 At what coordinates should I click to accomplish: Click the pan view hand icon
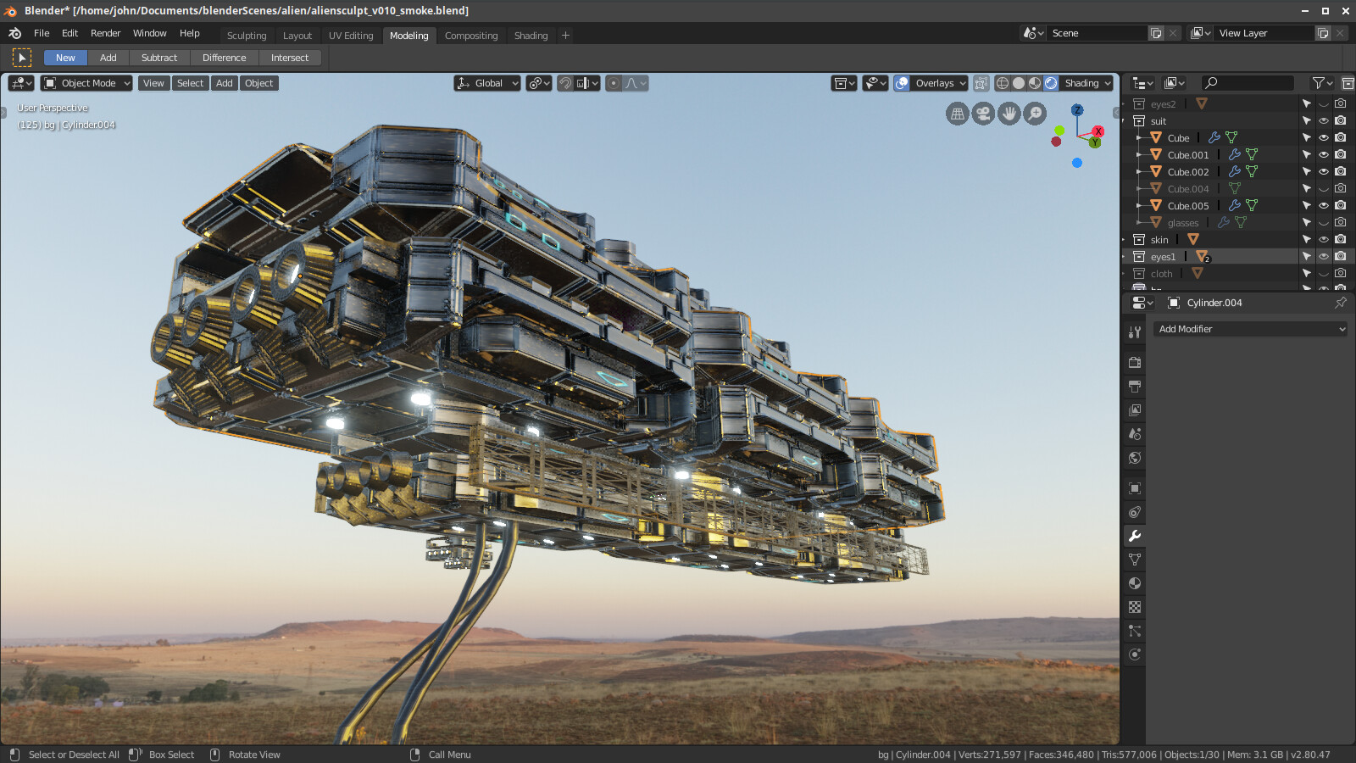(x=1009, y=114)
